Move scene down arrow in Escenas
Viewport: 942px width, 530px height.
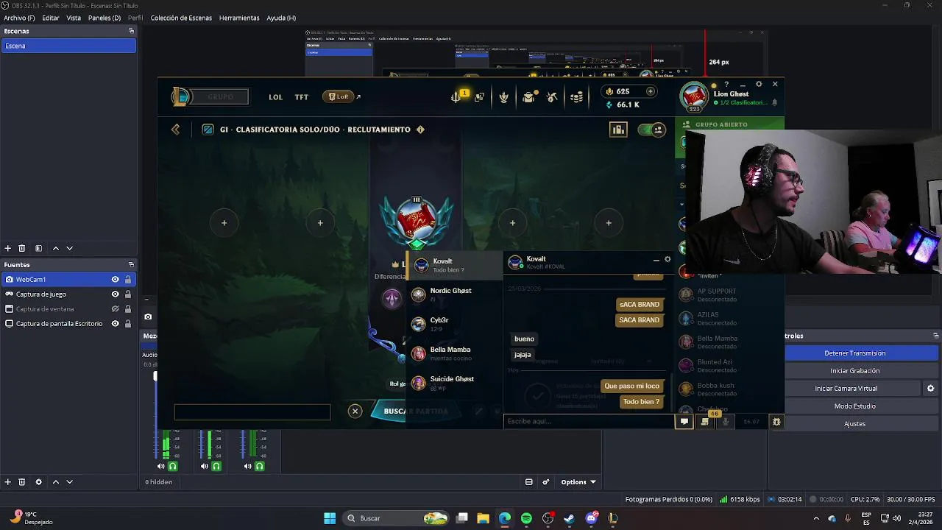[70, 248]
